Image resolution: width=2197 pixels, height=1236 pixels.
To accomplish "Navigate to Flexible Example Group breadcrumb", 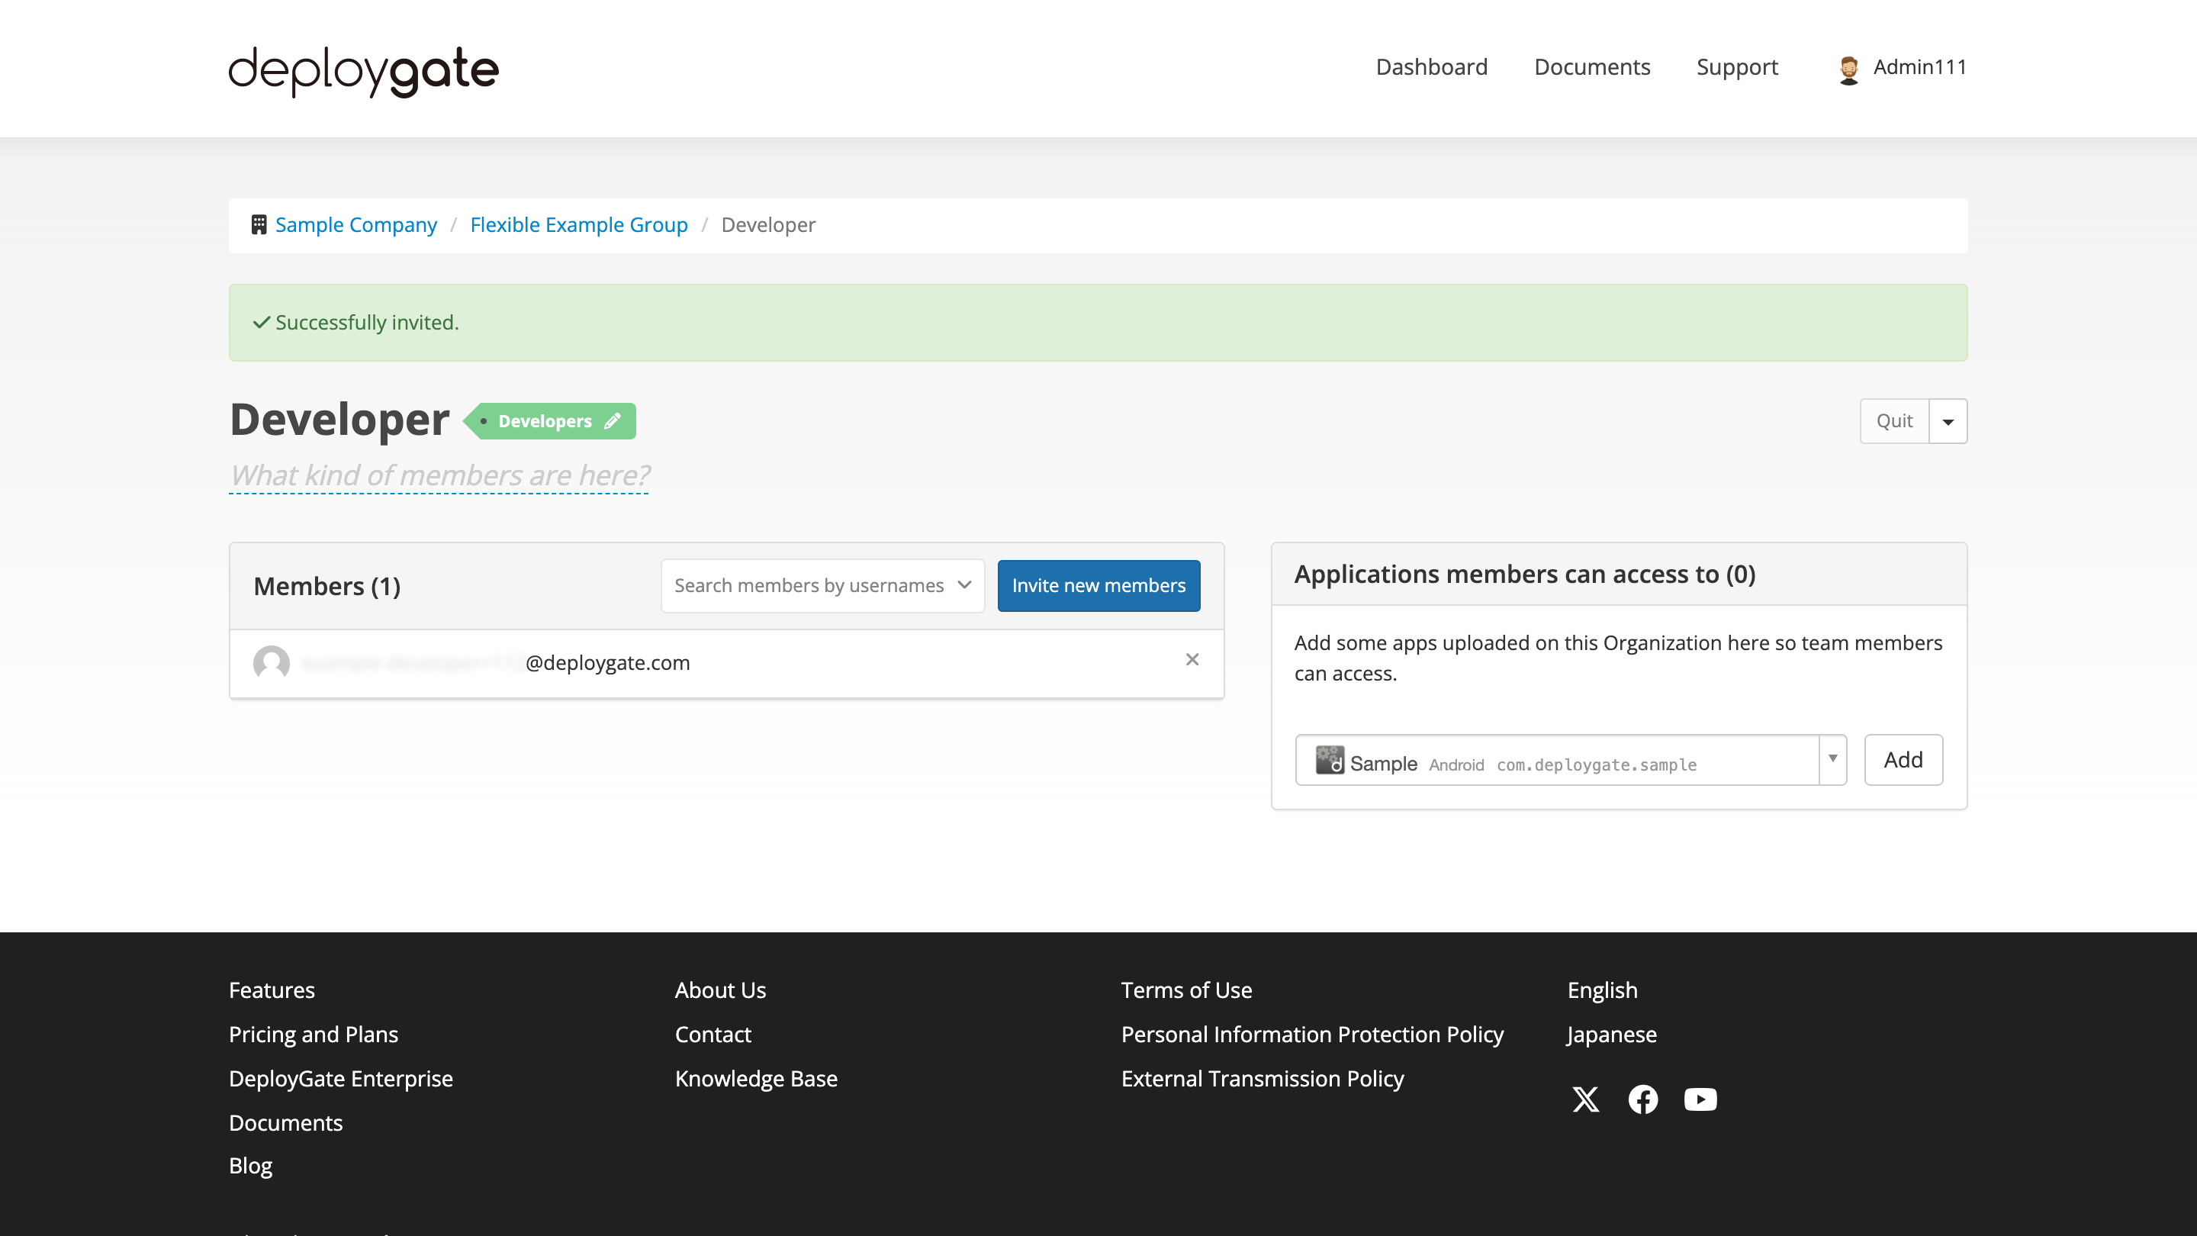I will (579, 224).
